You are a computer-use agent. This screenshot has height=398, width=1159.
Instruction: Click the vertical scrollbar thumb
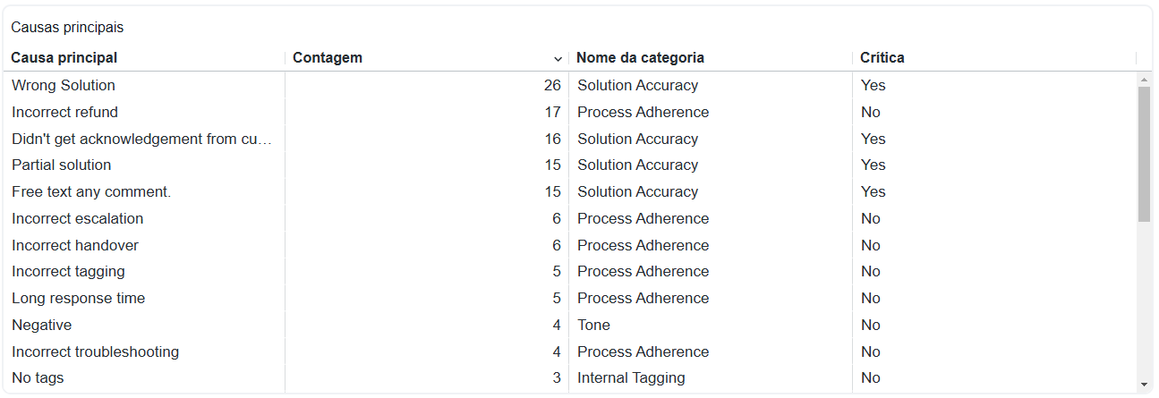click(x=1144, y=154)
